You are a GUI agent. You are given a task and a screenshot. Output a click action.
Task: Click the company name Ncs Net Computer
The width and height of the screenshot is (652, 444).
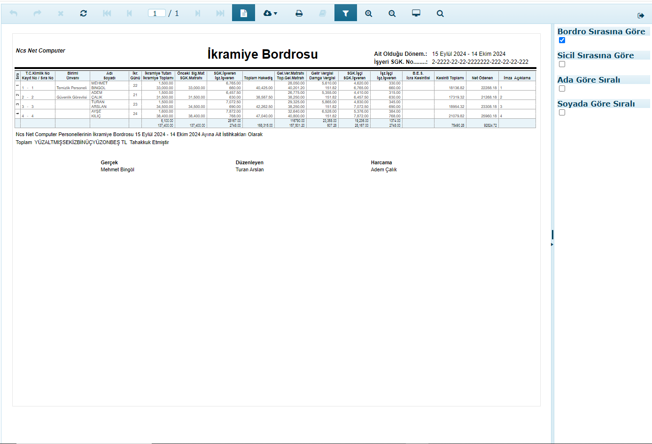point(40,51)
